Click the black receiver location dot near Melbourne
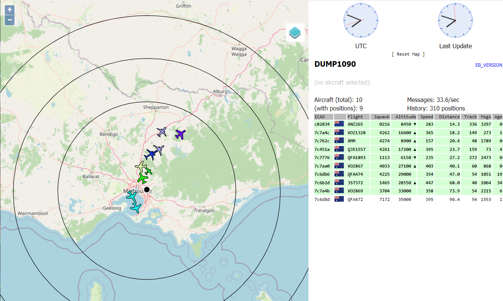 [x=147, y=189]
